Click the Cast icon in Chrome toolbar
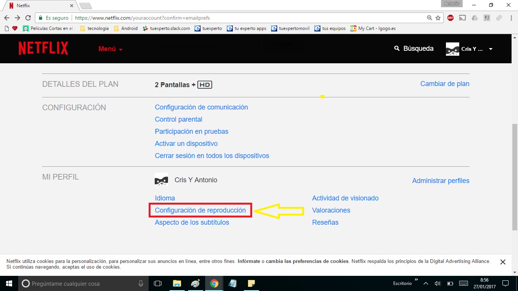The height and width of the screenshot is (291, 518). pyautogui.click(x=462, y=18)
